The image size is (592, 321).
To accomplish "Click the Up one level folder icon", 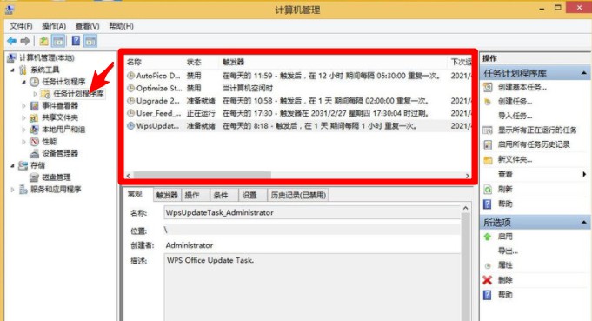I will tap(43, 41).
